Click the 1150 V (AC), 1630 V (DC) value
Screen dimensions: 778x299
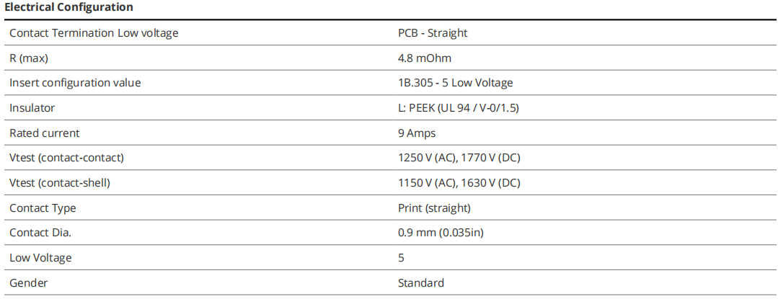tap(459, 183)
